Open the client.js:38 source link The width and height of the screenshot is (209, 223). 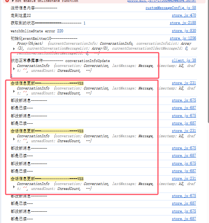click(x=184, y=61)
